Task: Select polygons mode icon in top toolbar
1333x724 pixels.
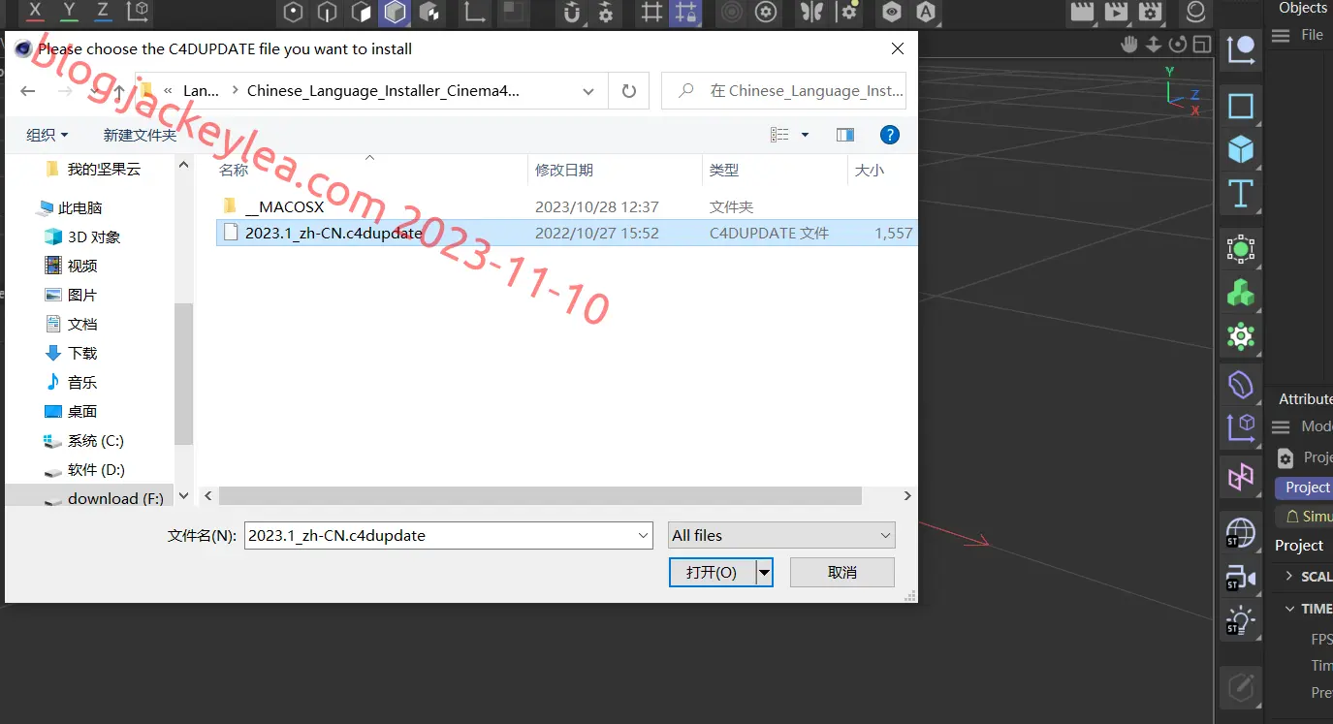Action: (361, 12)
